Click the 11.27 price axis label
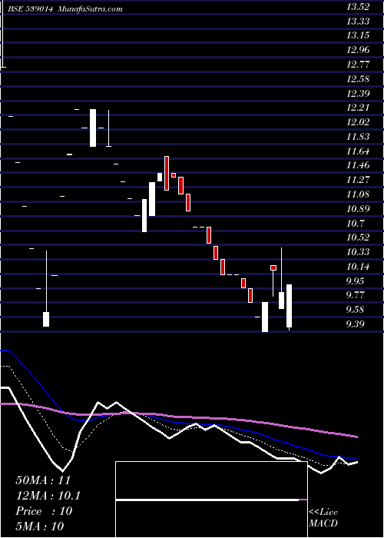384x538 pixels. (358, 180)
